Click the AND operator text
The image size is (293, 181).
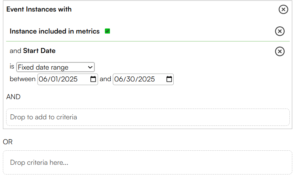(x=13, y=97)
